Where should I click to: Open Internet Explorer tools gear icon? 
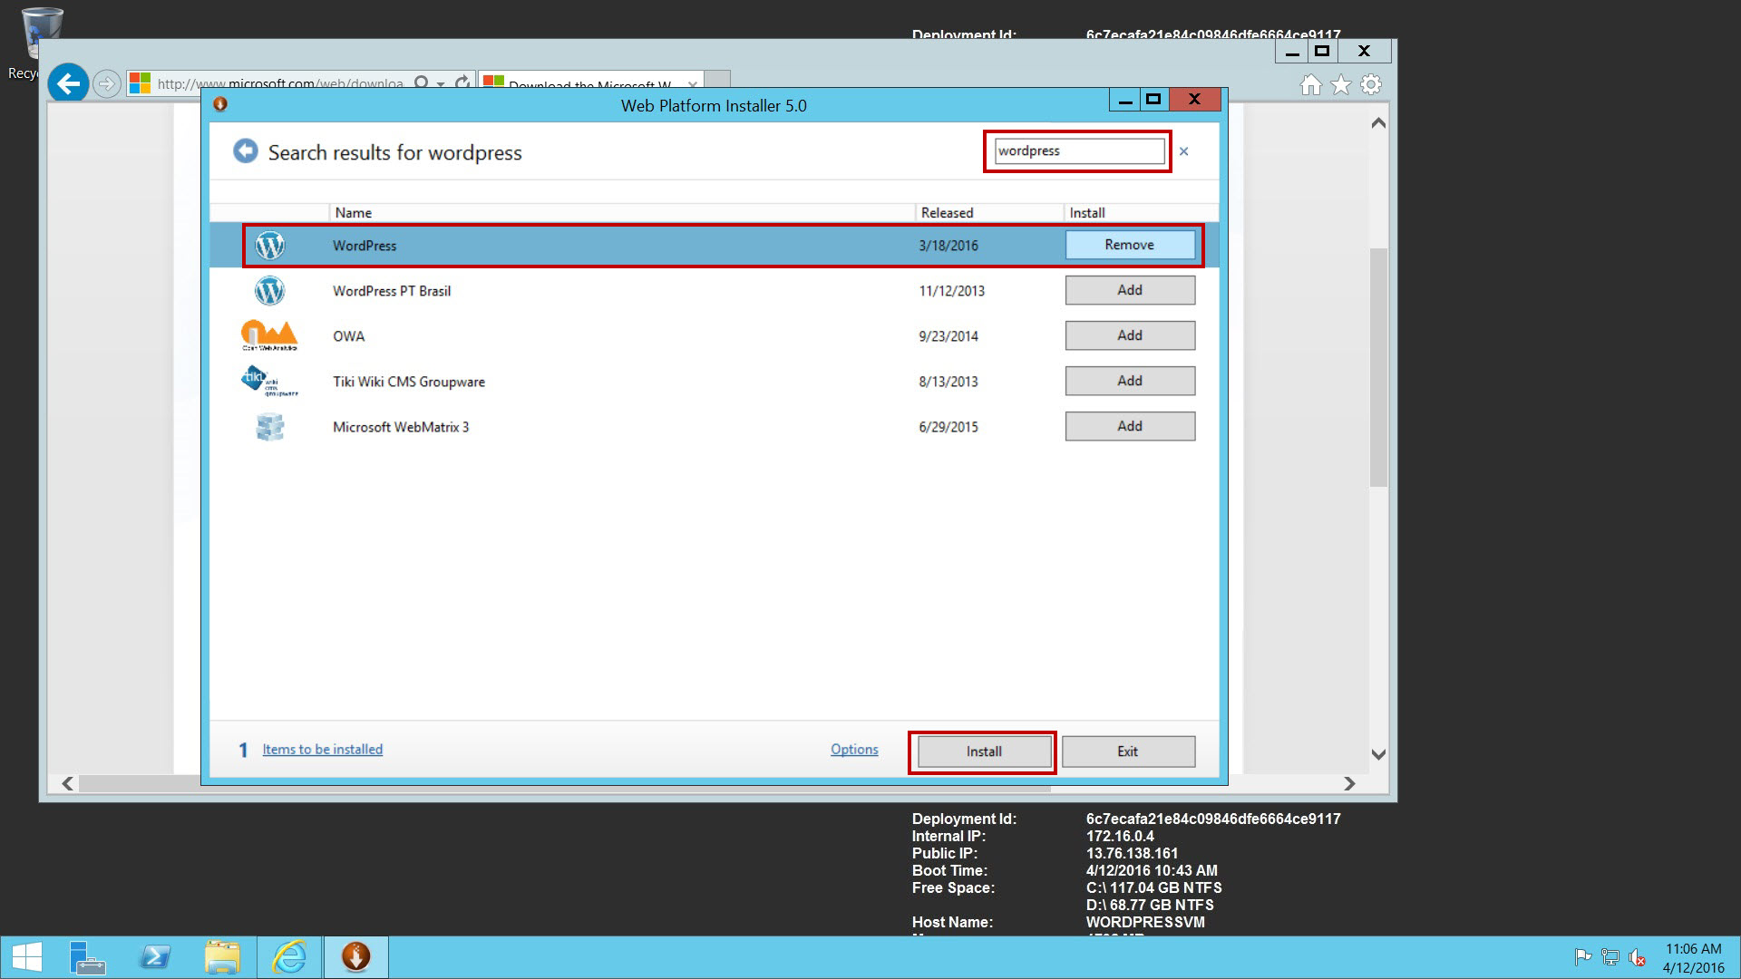point(1371,84)
